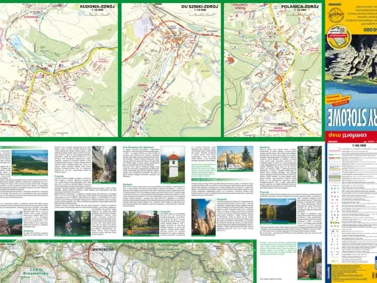Click the MIEROSZÓW town label
Screen dimensions: 377x283
coord(103,250)
